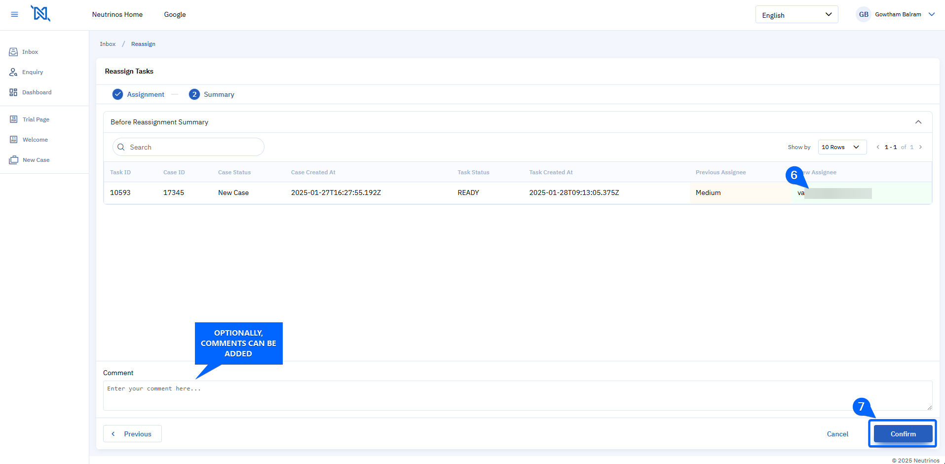This screenshot has width=945, height=464.
Task: Click case ID cell 17345
Action: coord(174,193)
